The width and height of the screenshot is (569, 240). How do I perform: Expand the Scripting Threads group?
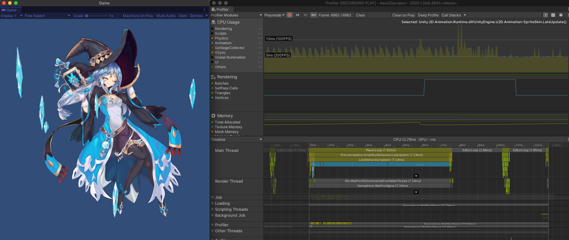click(213, 209)
